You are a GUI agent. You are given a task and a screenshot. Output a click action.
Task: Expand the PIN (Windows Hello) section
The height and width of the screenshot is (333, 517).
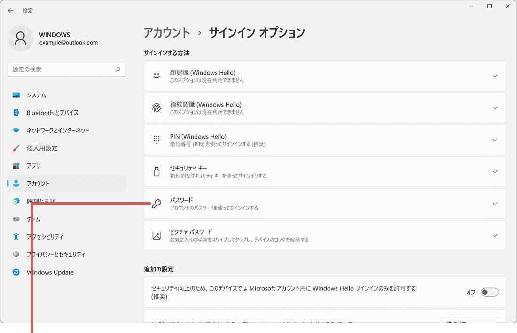[x=495, y=139]
